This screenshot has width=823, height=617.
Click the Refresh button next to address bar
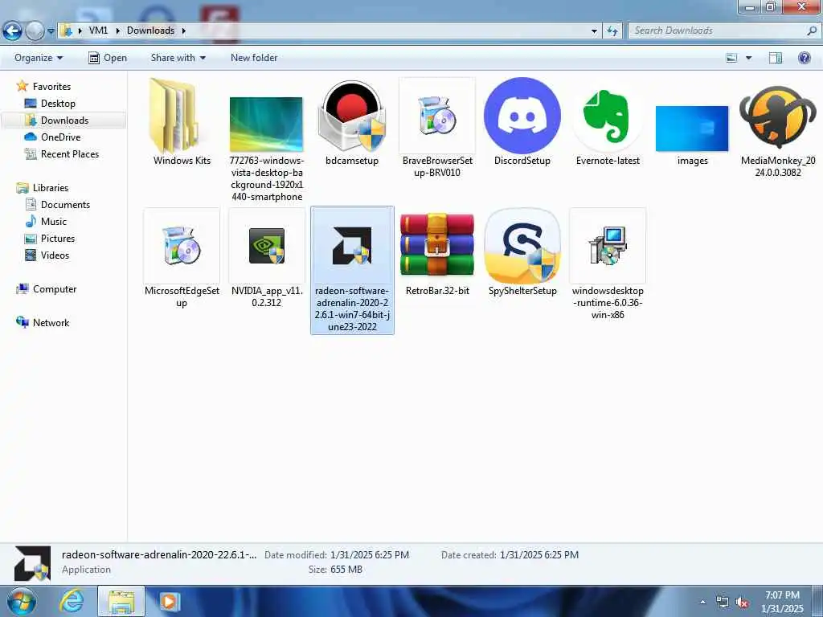pyautogui.click(x=612, y=31)
